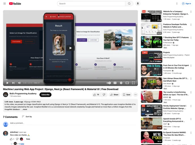Open more actions ellipsis under video

[135, 95]
